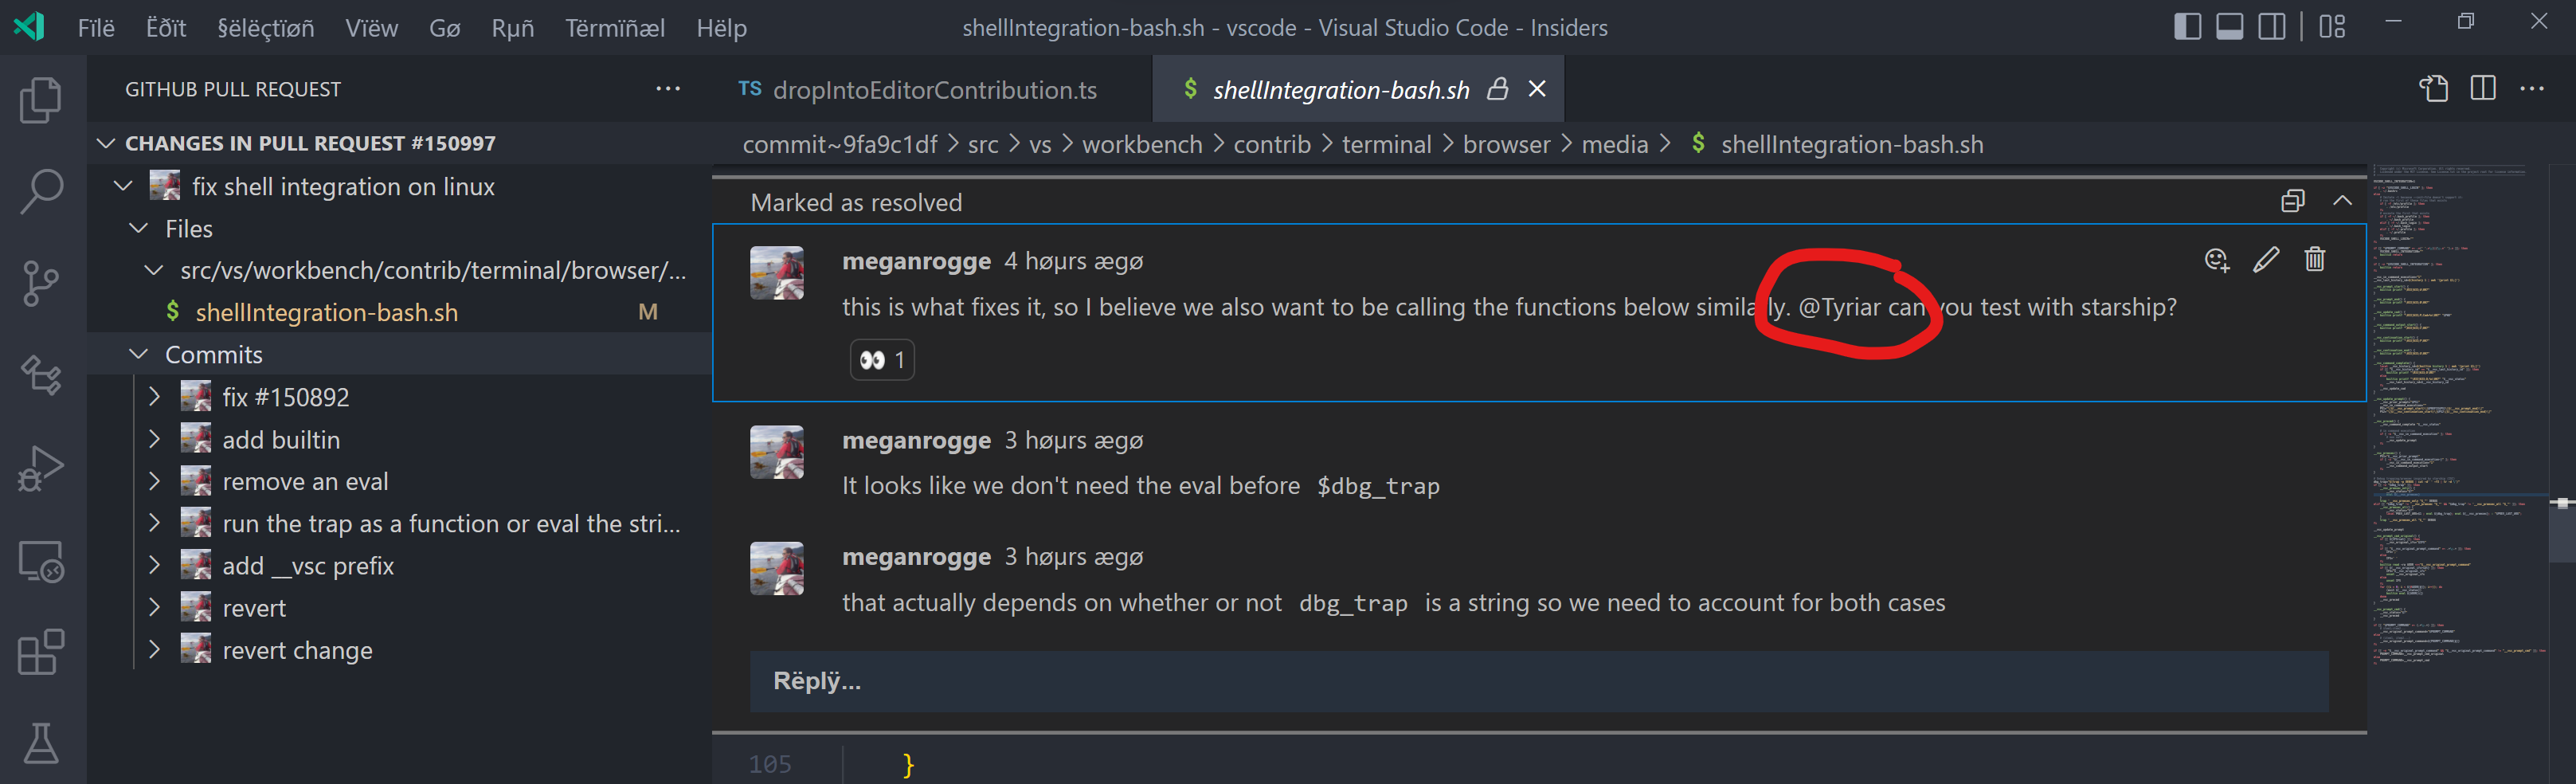2576x784 pixels.
Task: Open More Actions in the GitHub Pull Request panel
Action: [x=668, y=89]
